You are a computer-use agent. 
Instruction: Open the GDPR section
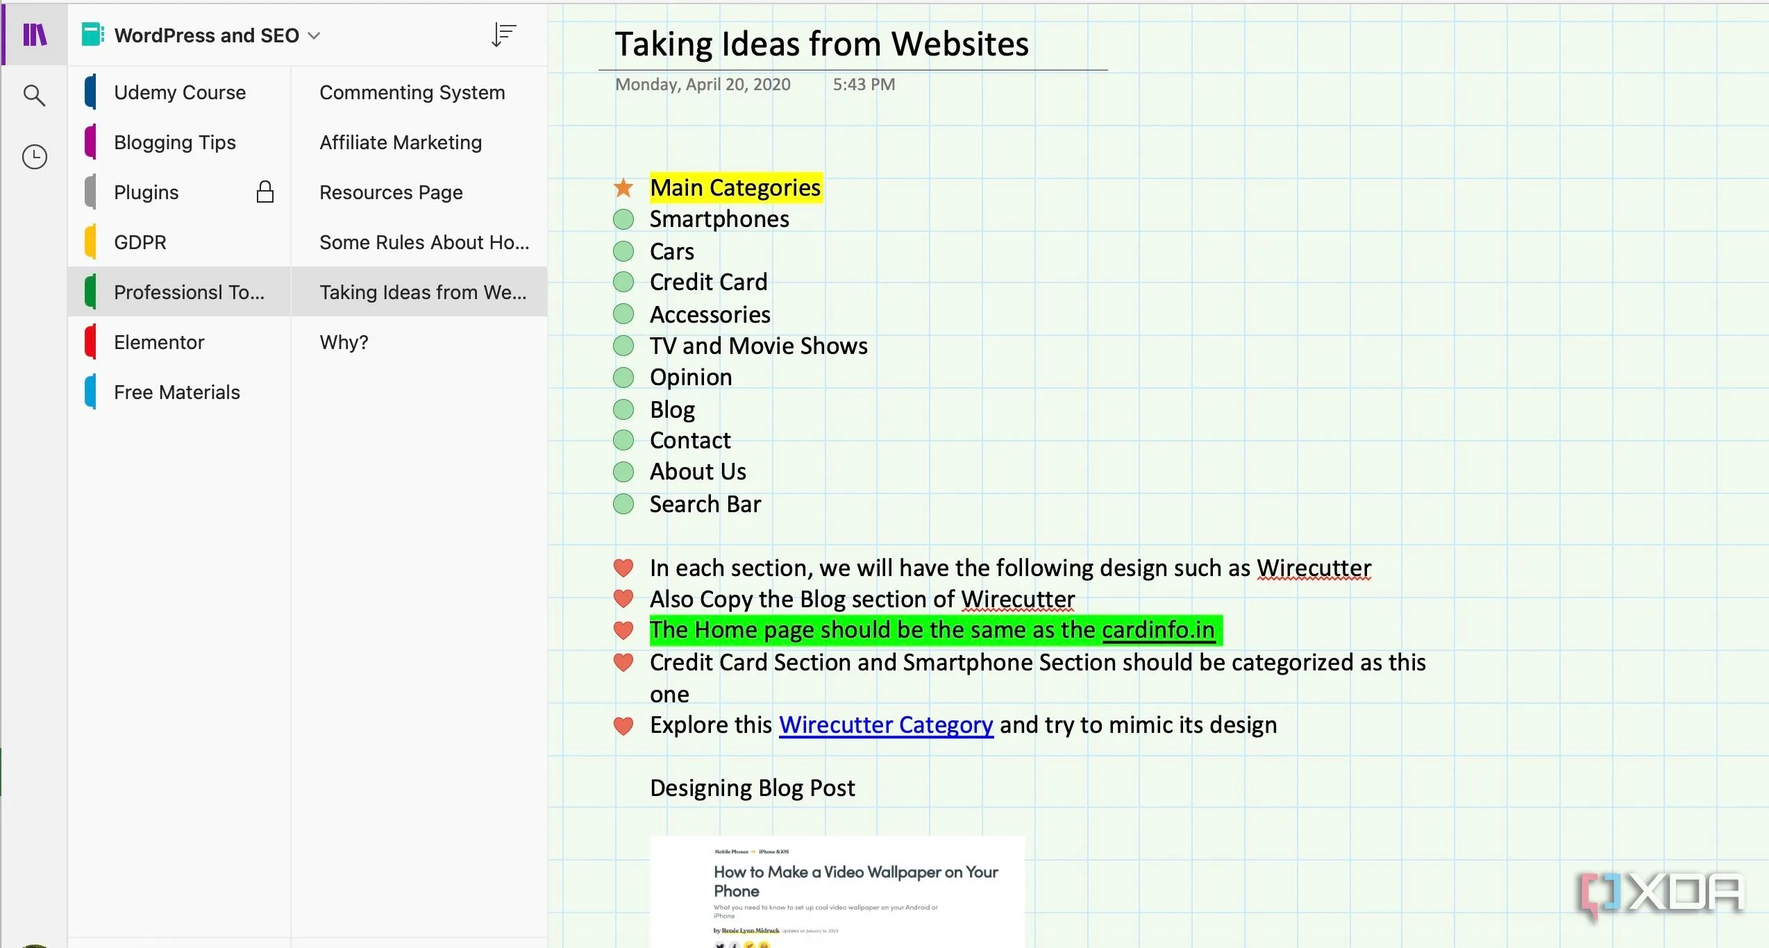coord(179,242)
